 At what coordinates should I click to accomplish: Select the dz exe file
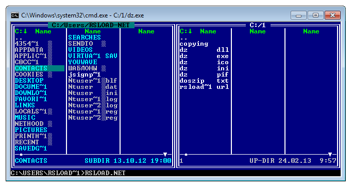coord(204,56)
